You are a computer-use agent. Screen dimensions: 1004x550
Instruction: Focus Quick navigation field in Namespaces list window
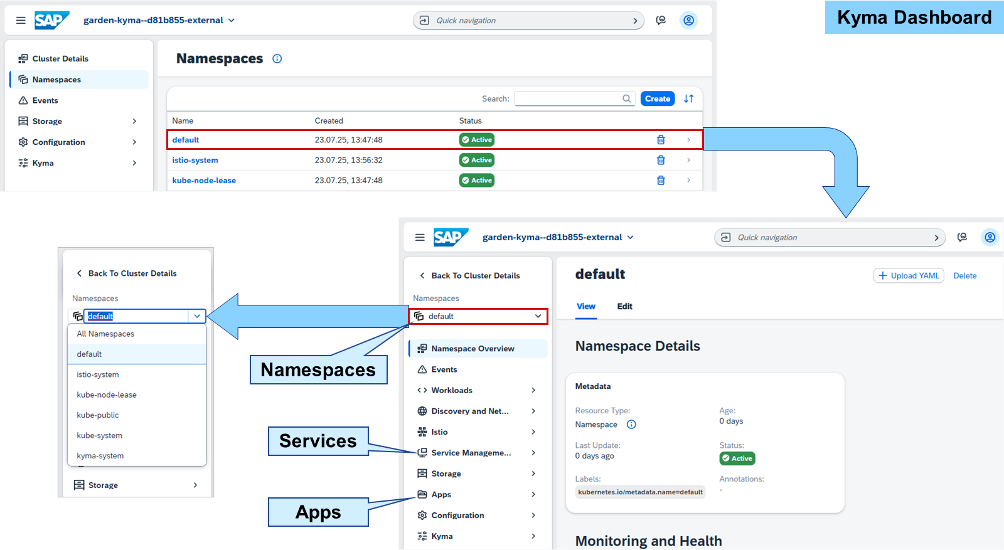pos(528,21)
